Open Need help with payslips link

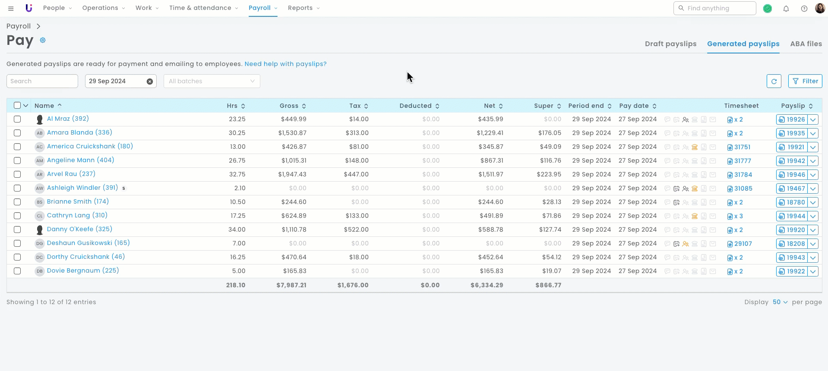tap(285, 64)
